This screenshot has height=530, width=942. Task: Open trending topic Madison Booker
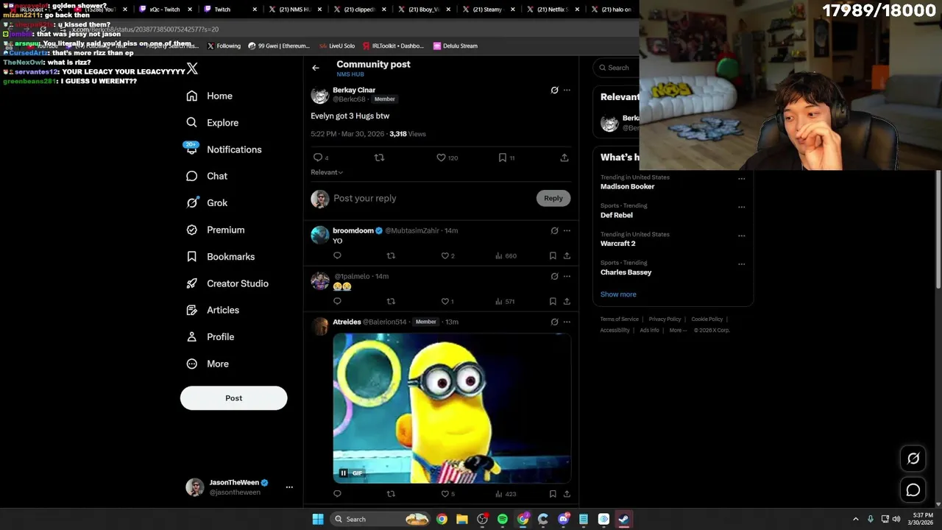627,186
